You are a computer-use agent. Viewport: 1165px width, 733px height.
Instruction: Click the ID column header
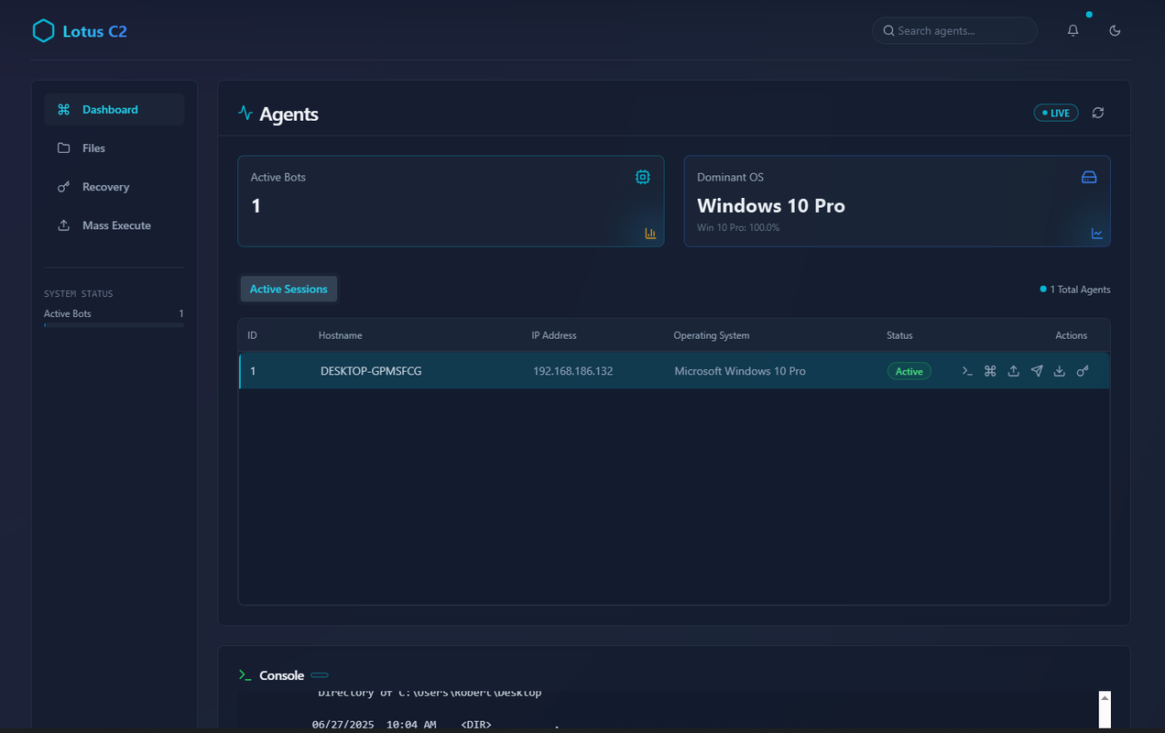[252, 335]
